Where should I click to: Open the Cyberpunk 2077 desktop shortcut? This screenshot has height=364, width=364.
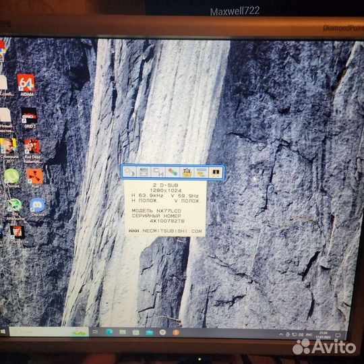point(8,150)
